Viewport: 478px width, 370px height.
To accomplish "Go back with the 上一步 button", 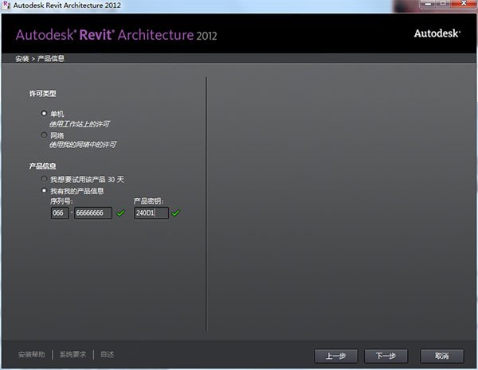I will click(x=335, y=356).
